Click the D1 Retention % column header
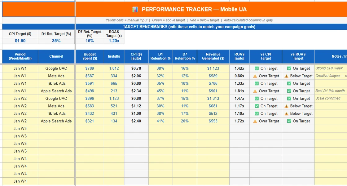This screenshot has height=186, width=347. 160,56
